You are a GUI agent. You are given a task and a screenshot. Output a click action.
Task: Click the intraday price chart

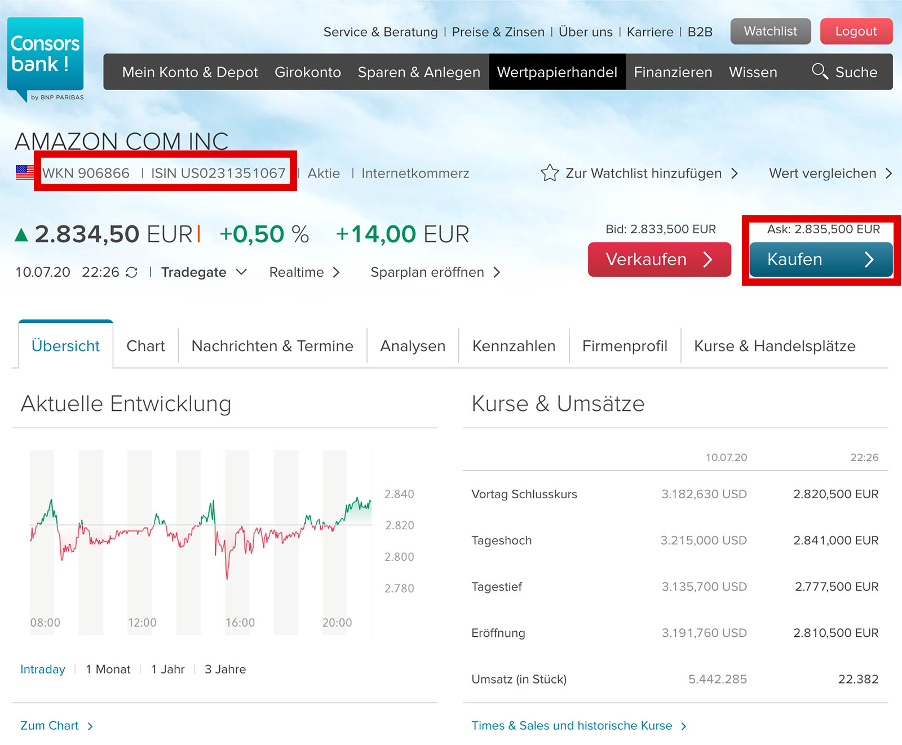[201, 542]
